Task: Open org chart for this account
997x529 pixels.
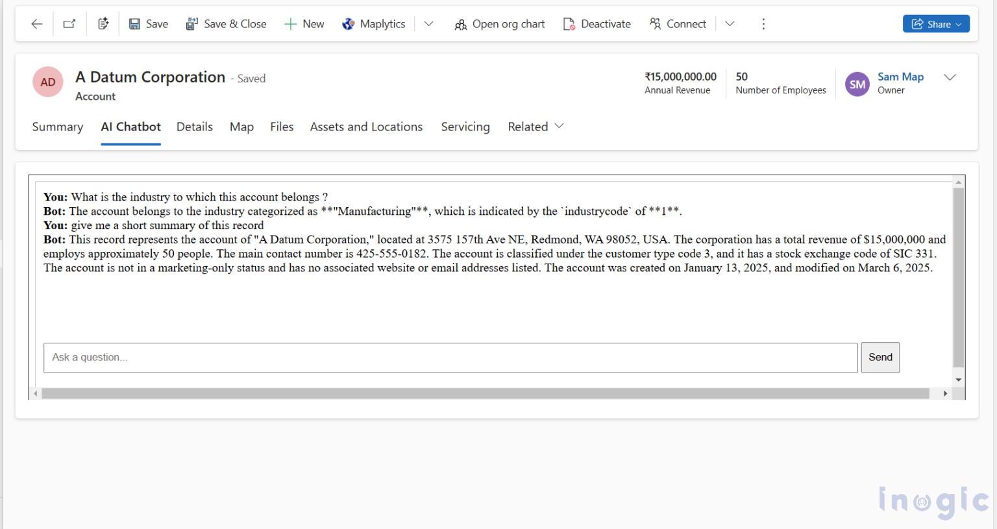Action: [x=500, y=24]
